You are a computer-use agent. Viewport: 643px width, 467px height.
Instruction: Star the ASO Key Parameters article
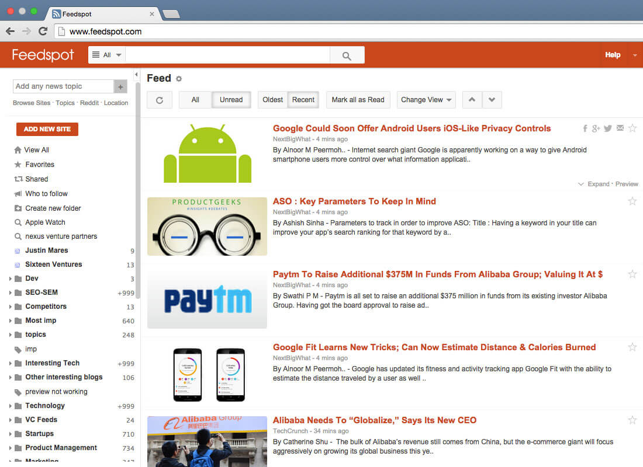[x=632, y=201]
